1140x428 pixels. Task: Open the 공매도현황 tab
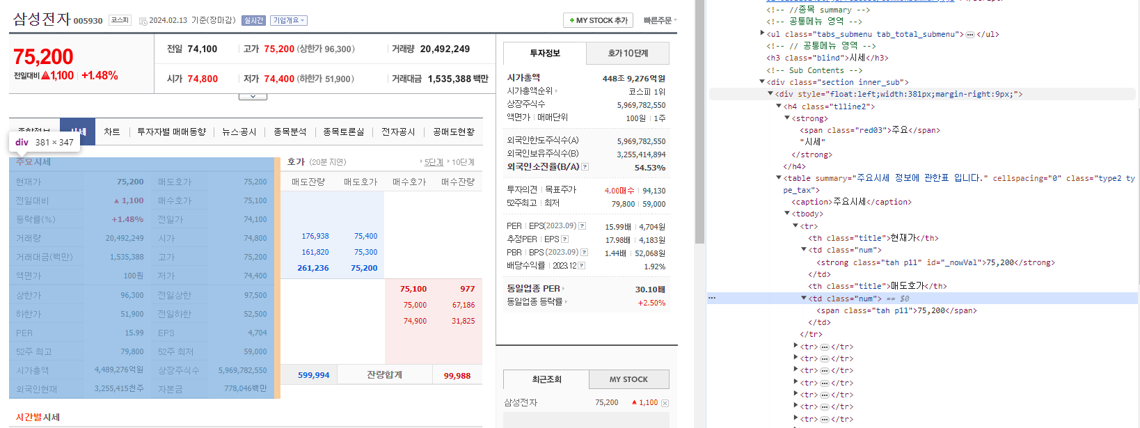click(453, 132)
